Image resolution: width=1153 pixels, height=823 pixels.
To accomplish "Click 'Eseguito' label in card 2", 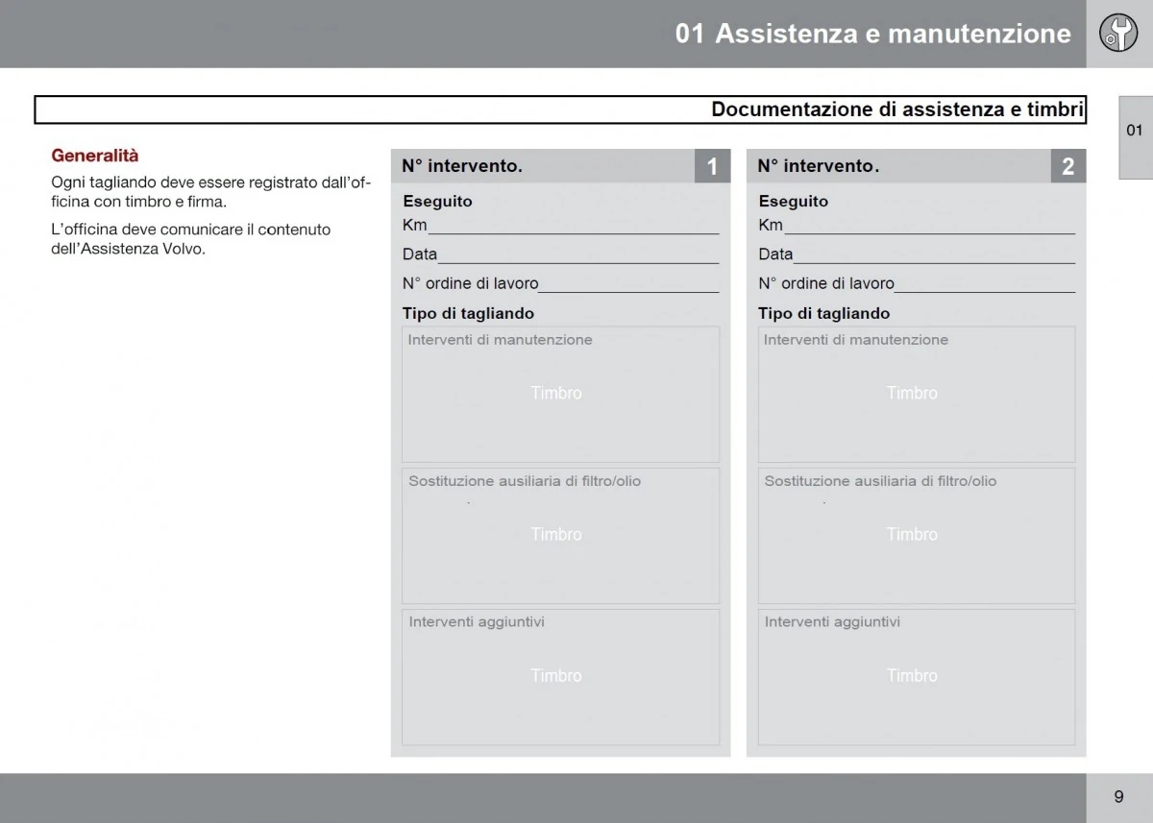I will pos(794,202).
